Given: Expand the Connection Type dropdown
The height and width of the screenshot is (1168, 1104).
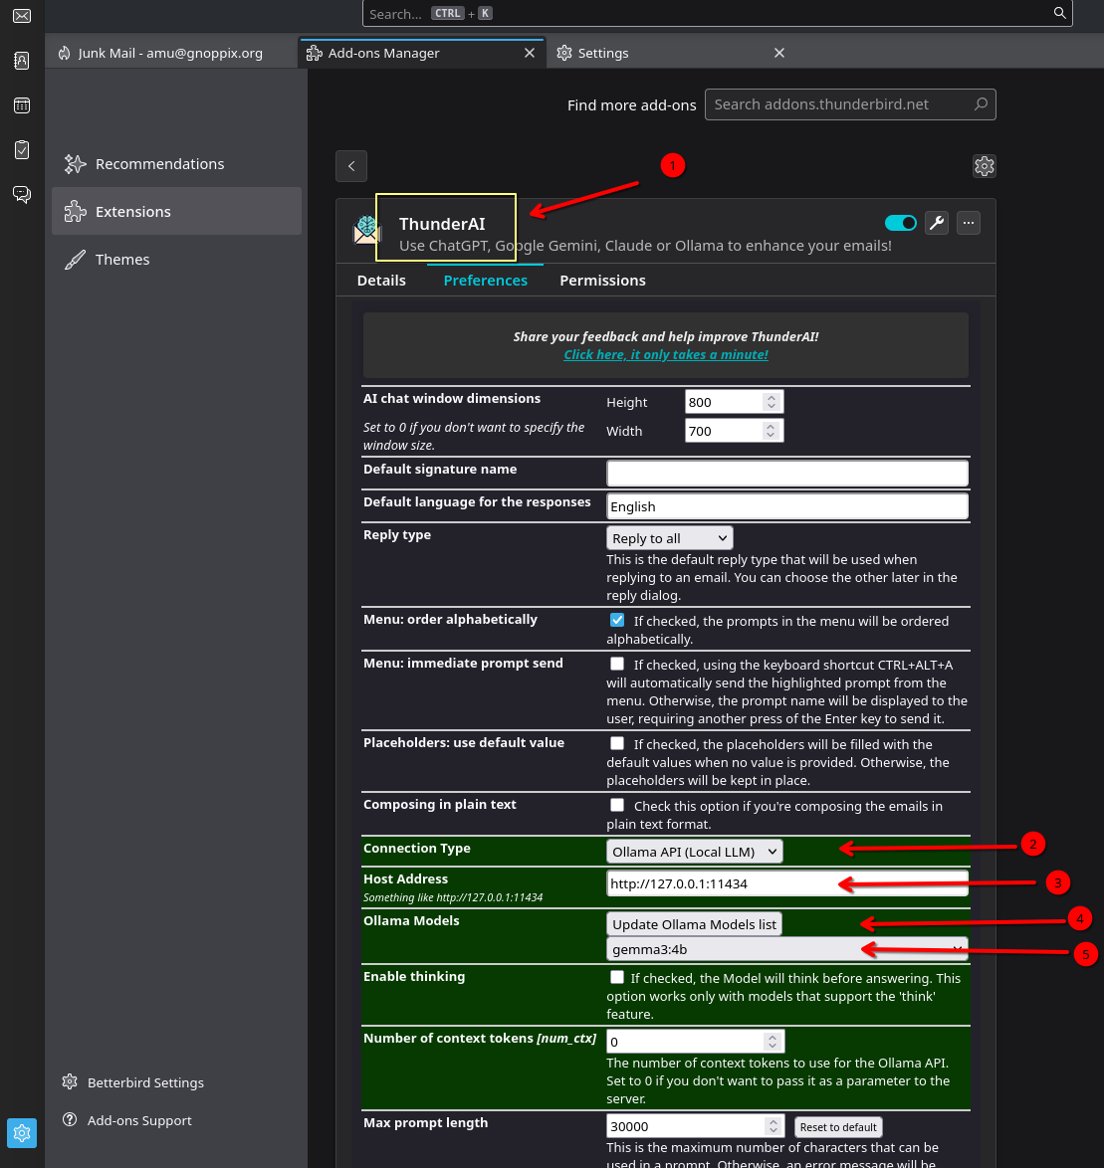Looking at the screenshot, I should click(x=694, y=852).
